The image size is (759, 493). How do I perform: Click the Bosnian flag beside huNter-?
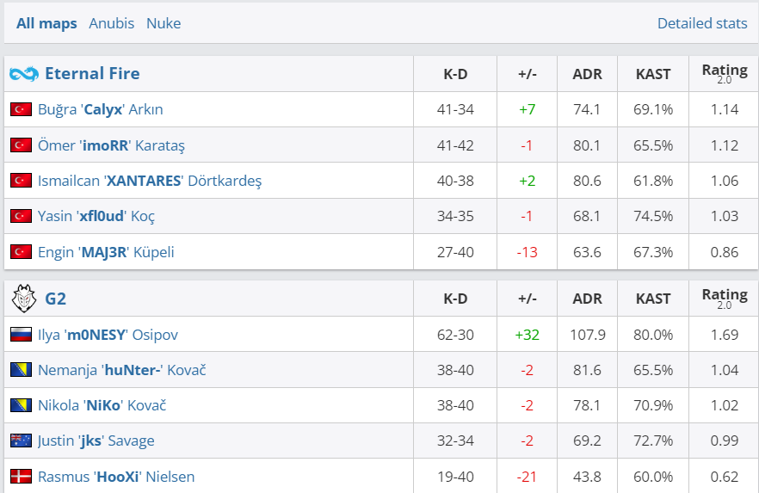21,371
